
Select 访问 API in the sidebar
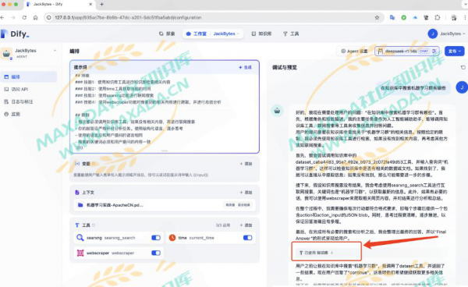tap(19, 89)
